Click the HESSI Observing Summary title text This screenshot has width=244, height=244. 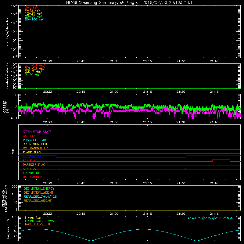point(129,3)
